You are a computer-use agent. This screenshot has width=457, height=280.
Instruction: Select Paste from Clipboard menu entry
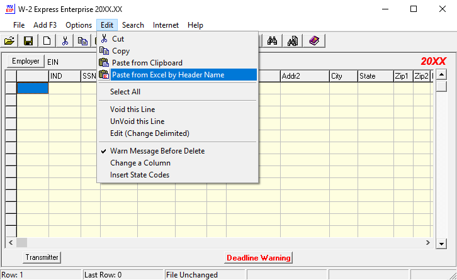pos(147,63)
